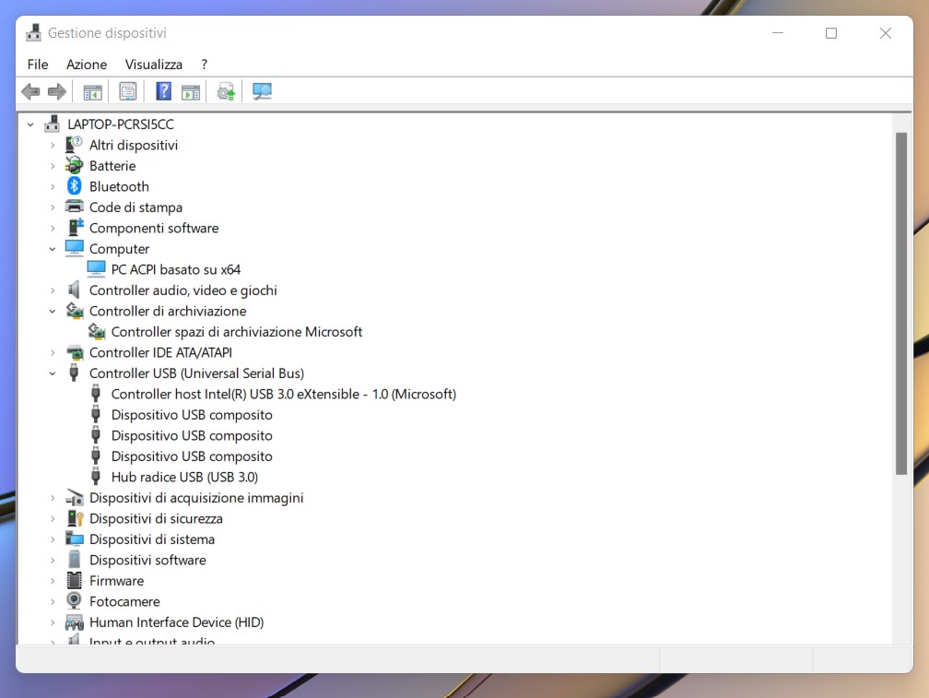929x698 pixels.
Task: Expand the Altri dispositivi category
Action: 53,145
